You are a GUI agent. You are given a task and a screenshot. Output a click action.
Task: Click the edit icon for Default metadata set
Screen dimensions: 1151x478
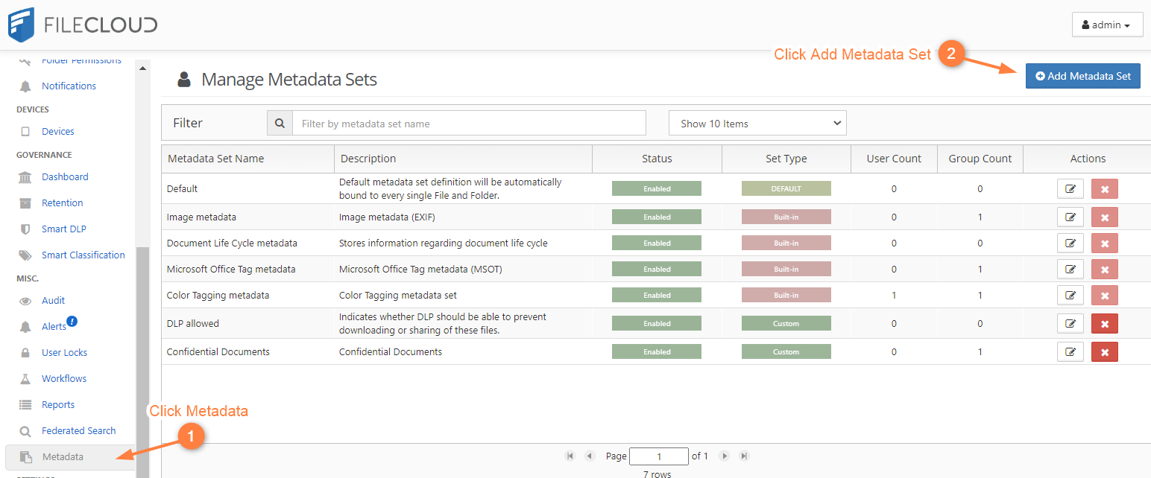coord(1070,189)
